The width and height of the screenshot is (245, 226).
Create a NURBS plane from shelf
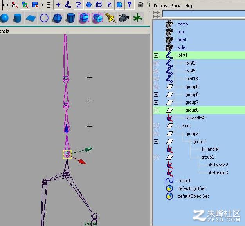click(31, 18)
